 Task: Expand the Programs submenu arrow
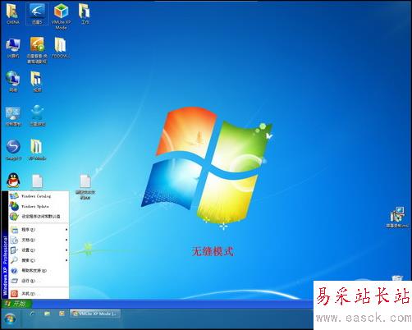point(66,230)
